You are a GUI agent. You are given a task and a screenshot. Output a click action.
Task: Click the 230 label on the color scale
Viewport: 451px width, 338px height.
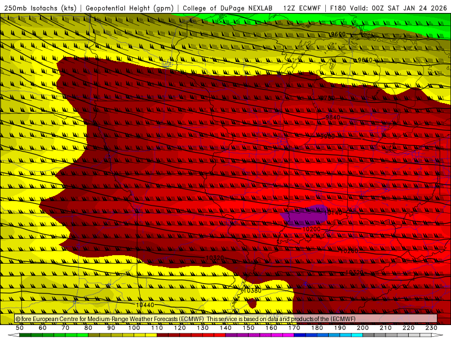[x=431, y=328]
